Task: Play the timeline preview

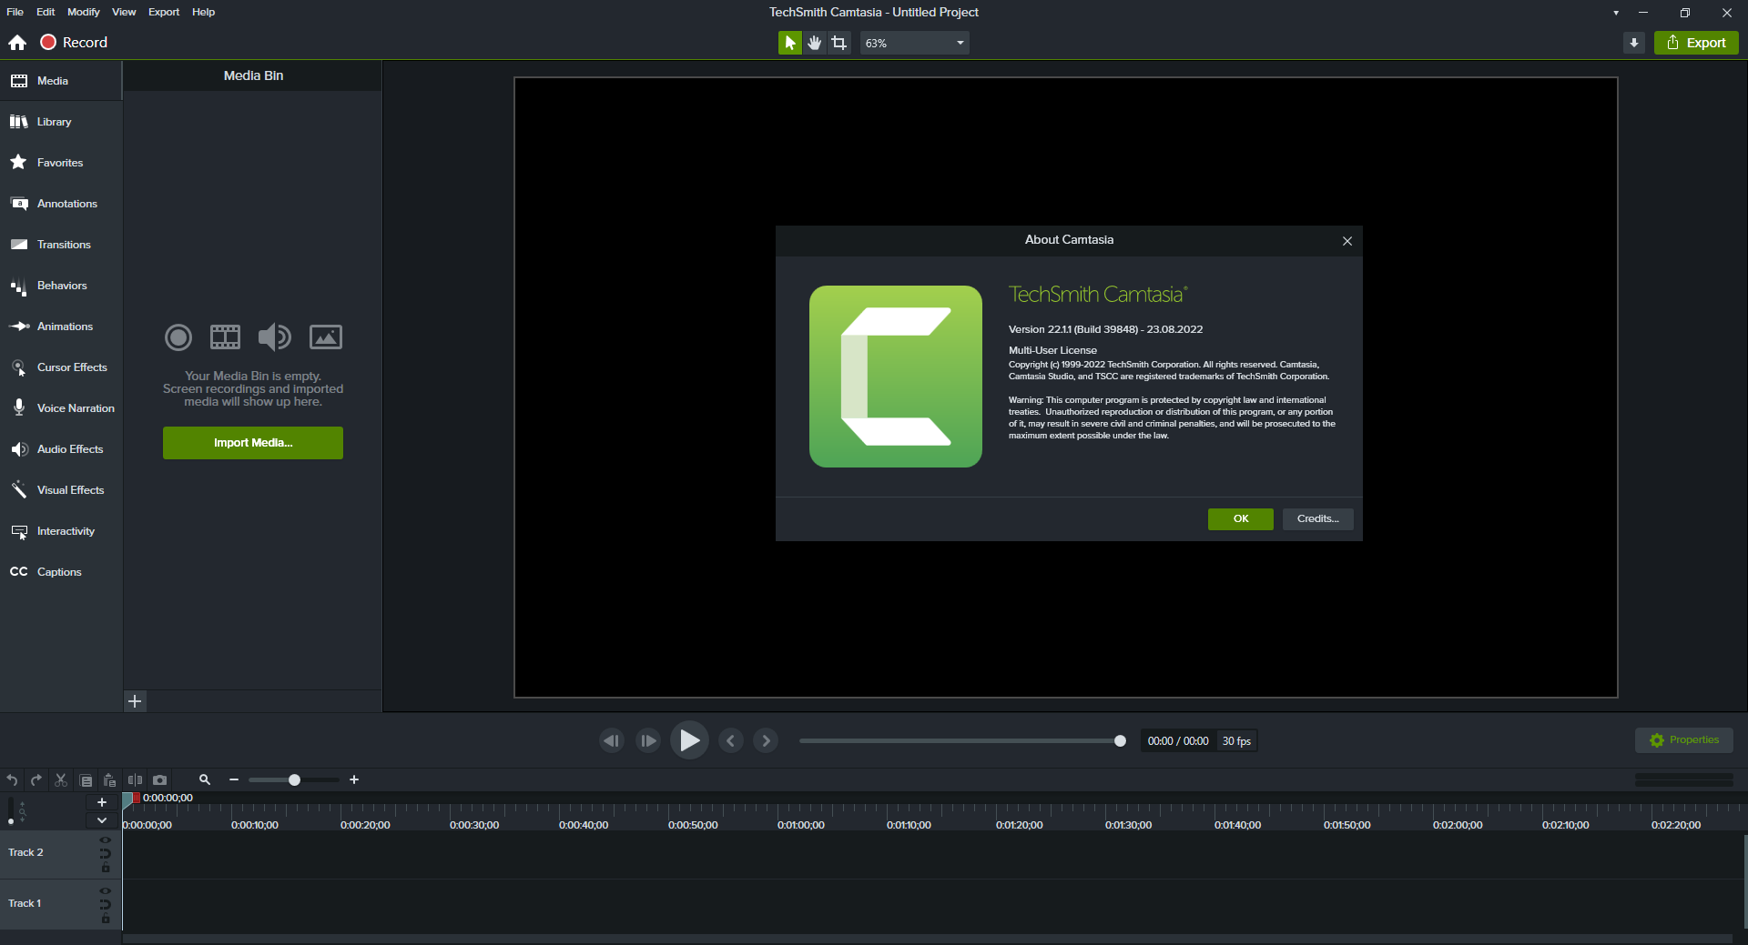Action: [x=689, y=740]
